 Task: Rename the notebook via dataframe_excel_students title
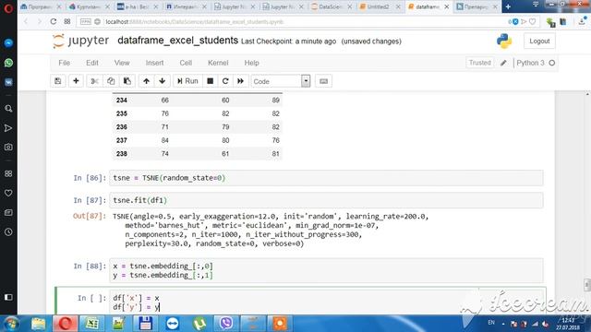pyautogui.click(x=178, y=41)
